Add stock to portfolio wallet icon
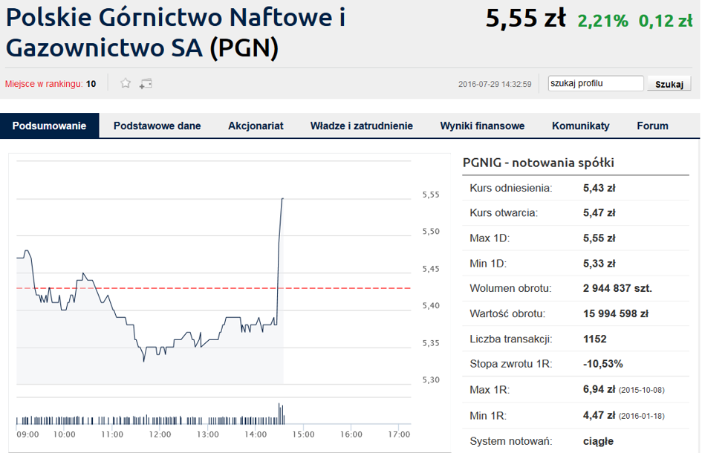This screenshot has height=453, width=702. click(x=146, y=84)
